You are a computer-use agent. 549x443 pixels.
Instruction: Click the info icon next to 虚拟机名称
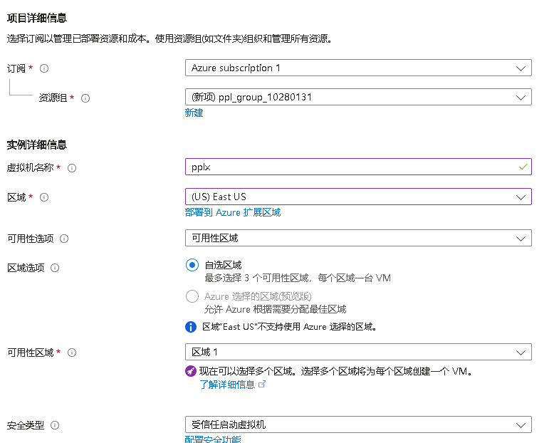[71, 168]
